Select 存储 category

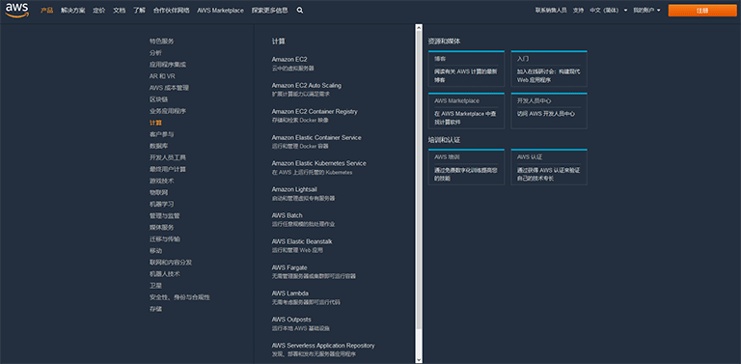155,309
